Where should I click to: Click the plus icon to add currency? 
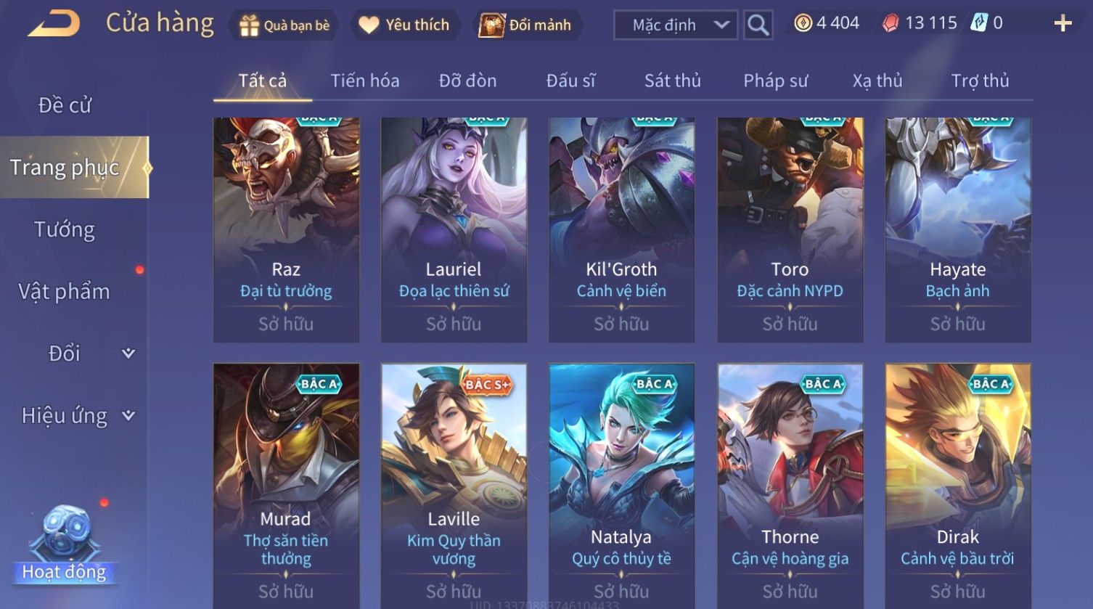(1063, 24)
